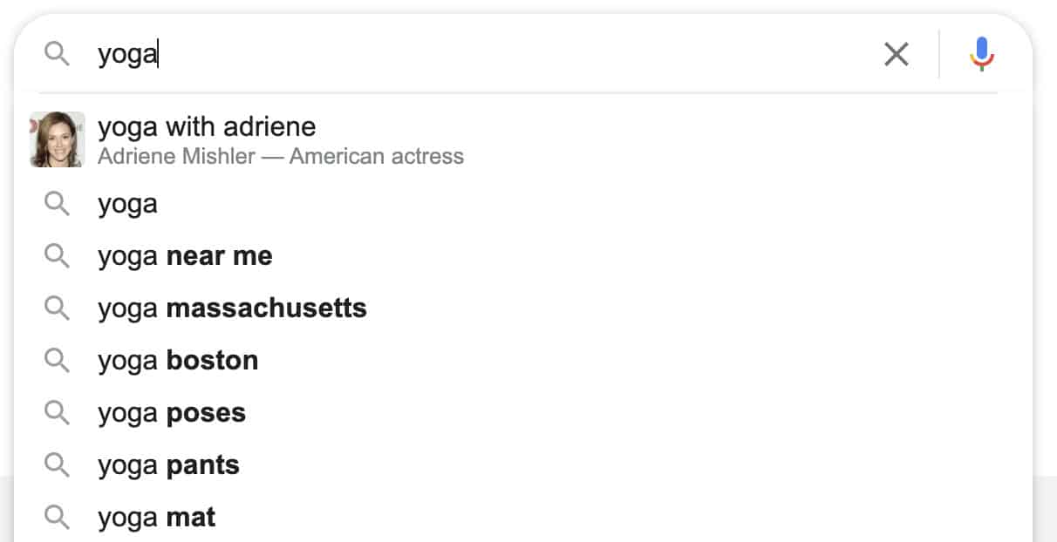Pick the 'yoga mat' suggestion
The image size is (1057, 542).
(x=157, y=518)
